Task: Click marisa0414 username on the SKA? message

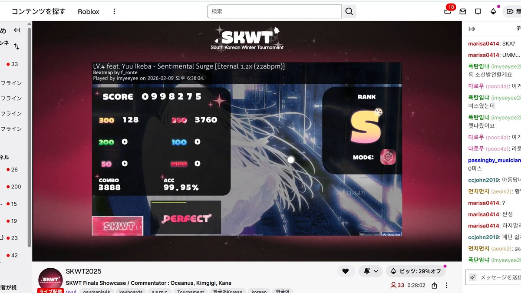Action: [484, 44]
